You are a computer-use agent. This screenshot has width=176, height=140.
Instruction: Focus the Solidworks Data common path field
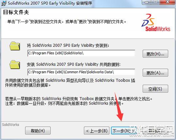81,72
